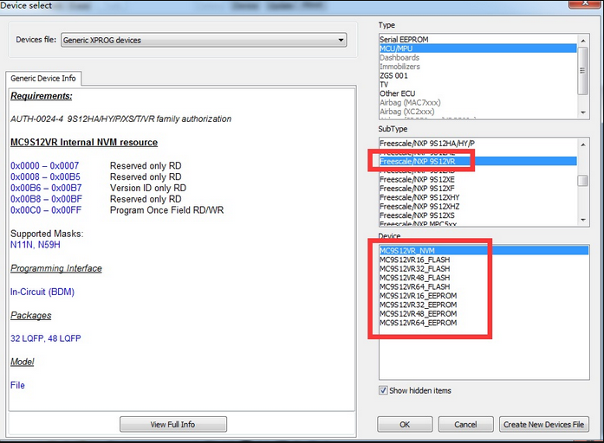604x443 pixels.
Task: Confirm selection with OK button
Action: 405,424
